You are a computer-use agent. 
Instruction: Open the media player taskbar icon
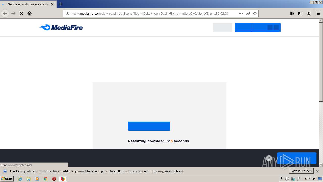pos(37,179)
